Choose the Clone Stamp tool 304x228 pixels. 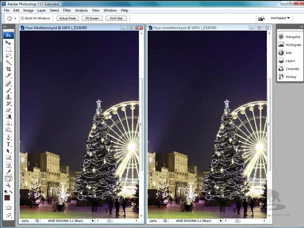8,97
